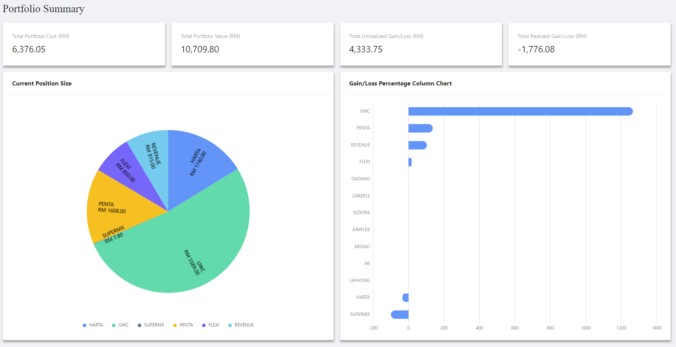Screen dimensions: 676x347
Task: Click the MI axis label
Action: click(367, 263)
